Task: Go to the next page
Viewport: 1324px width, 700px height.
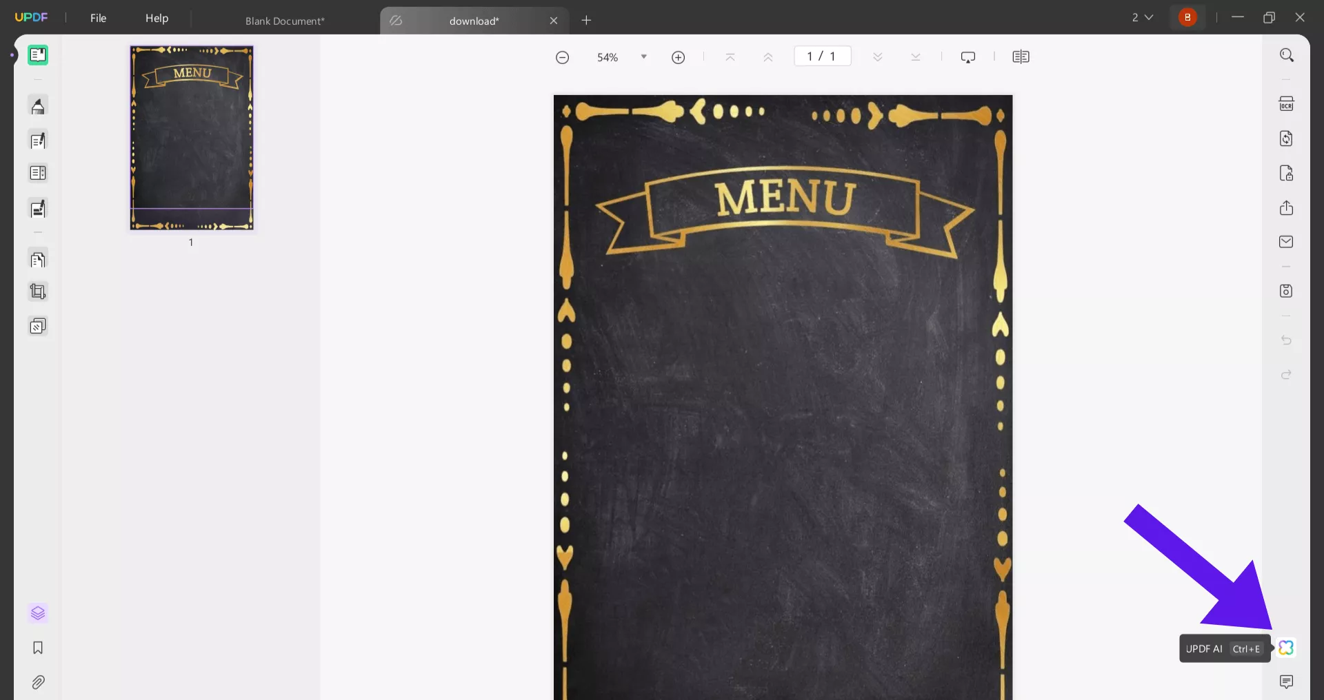Action: [878, 57]
